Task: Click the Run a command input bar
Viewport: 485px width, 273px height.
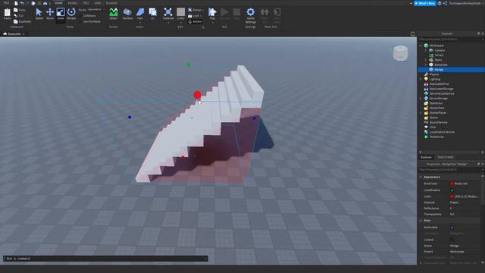Action: (x=105, y=259)
